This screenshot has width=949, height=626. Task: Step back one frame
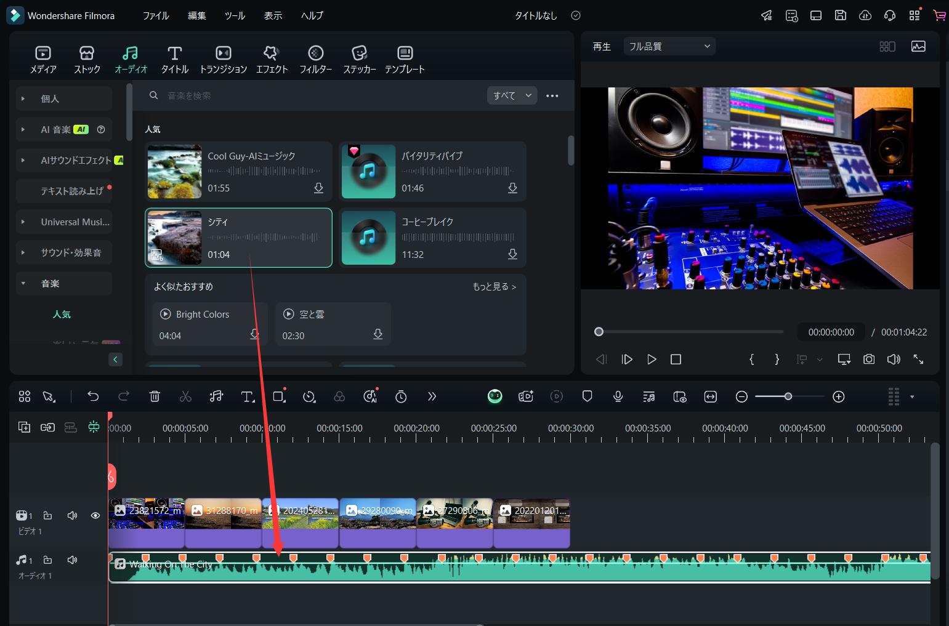click(602, 359)
